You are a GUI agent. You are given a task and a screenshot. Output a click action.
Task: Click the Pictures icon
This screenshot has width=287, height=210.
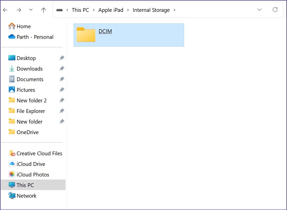click(x=12, y=89)
